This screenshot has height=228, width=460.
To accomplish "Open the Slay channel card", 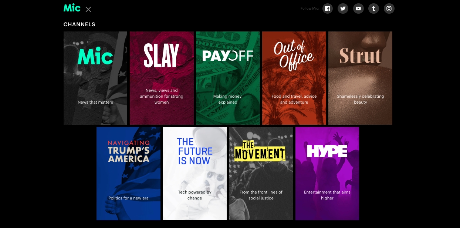I will (162, 78).
